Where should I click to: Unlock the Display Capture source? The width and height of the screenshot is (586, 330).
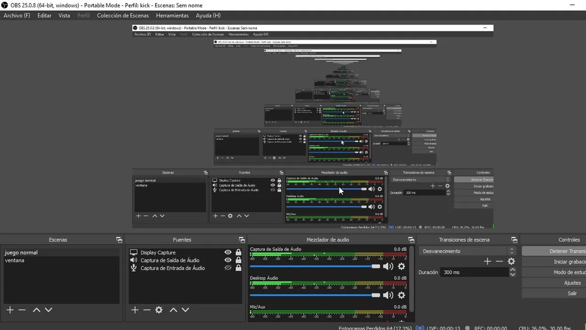coord(238,253)
